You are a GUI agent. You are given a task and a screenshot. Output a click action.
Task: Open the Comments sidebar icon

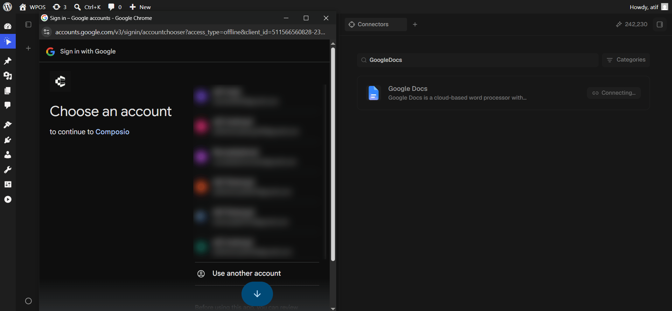tap(8, 105)
